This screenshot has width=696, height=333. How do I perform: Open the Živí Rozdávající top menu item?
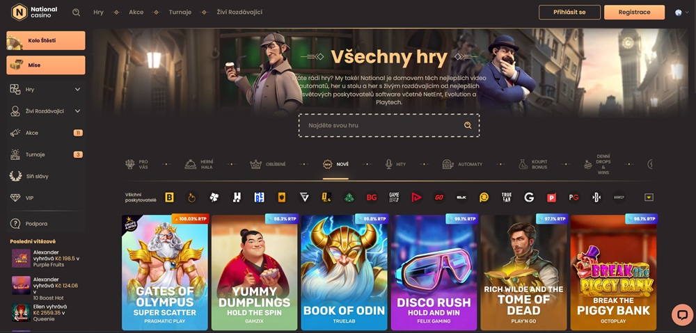coord(239,13)
